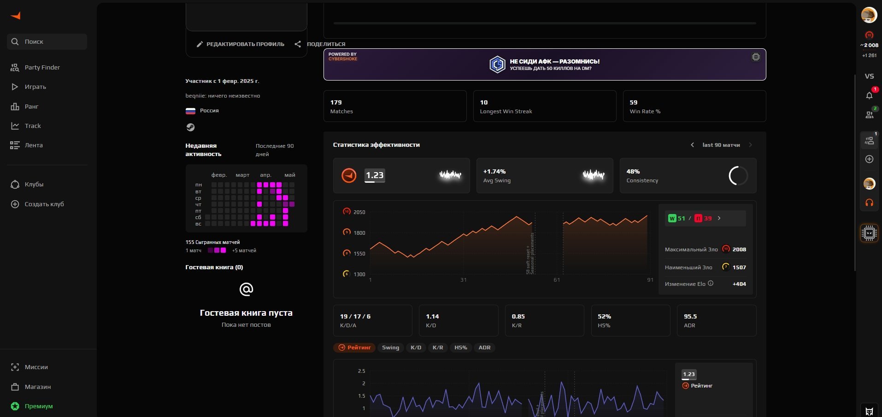Open the VS icon in right bar
The width and height of the screenshot is (882, 417).
coord(869,76)
